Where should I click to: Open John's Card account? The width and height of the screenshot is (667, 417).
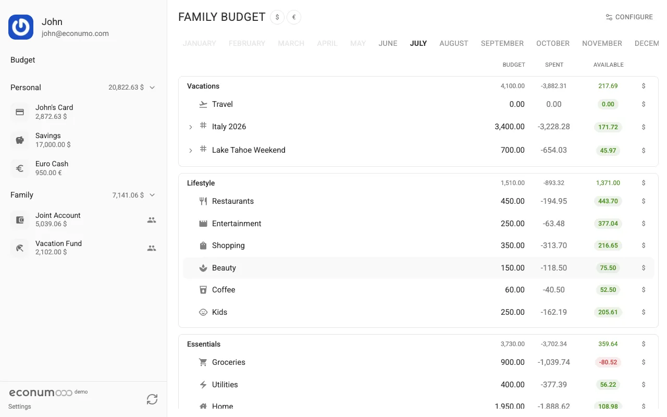click(83, 112)
